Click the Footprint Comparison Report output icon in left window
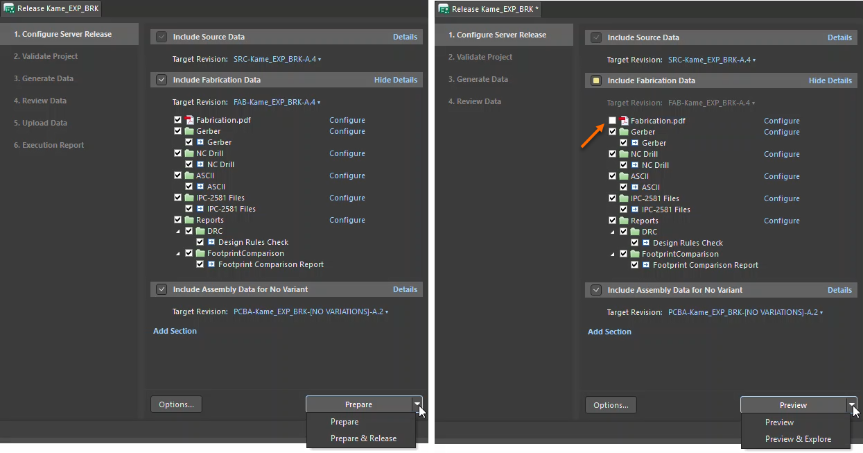The height and width of the screenshot is (453, 863). (x=211, y=264)
